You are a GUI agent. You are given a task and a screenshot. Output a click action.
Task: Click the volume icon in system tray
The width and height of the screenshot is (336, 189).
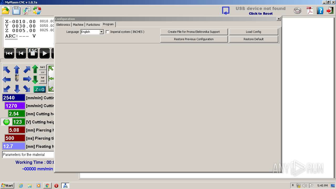point(304,186)
